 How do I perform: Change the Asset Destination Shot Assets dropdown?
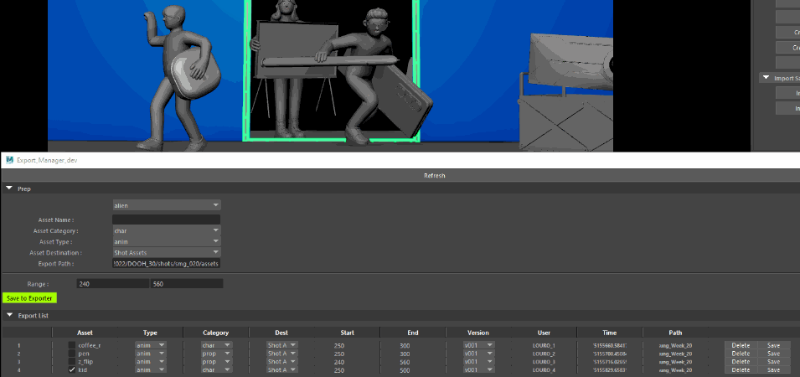pos(167,252)
